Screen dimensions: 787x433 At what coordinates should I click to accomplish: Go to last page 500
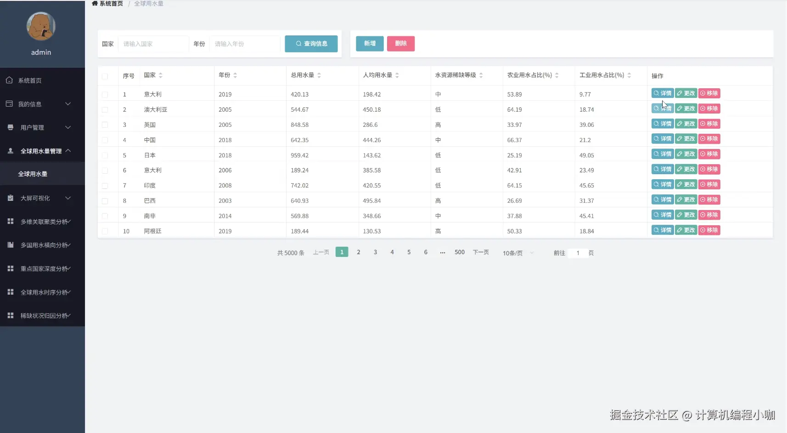[460, 252]
